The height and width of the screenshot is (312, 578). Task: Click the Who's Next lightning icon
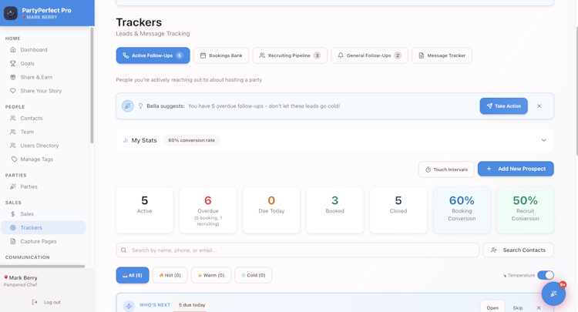point(129,306)
